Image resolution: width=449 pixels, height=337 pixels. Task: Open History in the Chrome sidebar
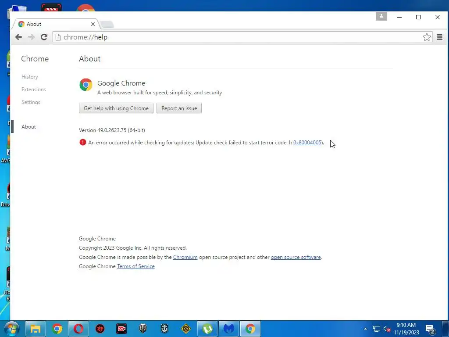[29, 77]
